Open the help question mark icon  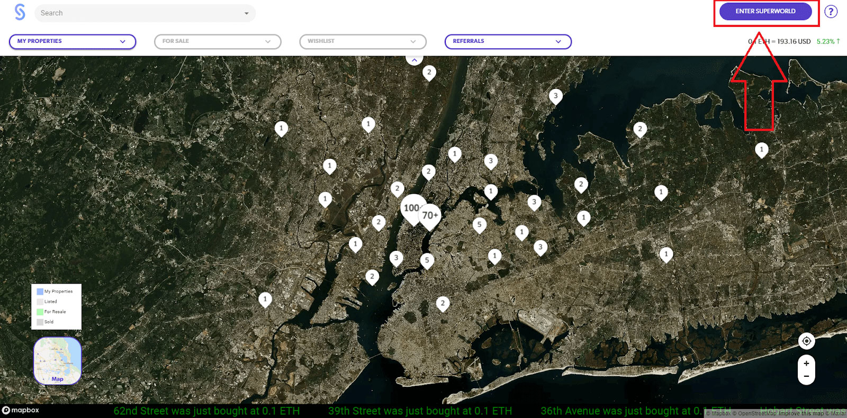click(x=831, y=12)
